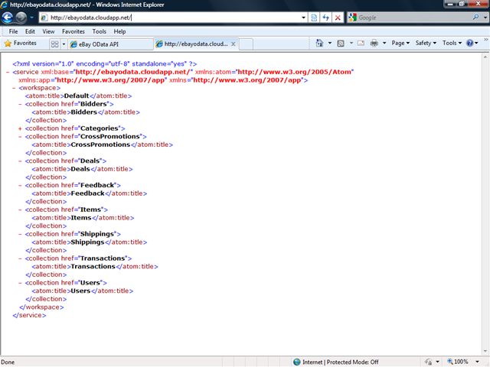Click the address bar URL field

pos(175,18)
